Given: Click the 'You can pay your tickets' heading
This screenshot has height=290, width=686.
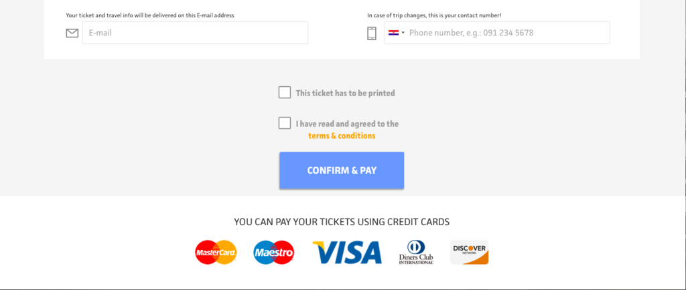Looking at the screenshot, I should [342, 222].
